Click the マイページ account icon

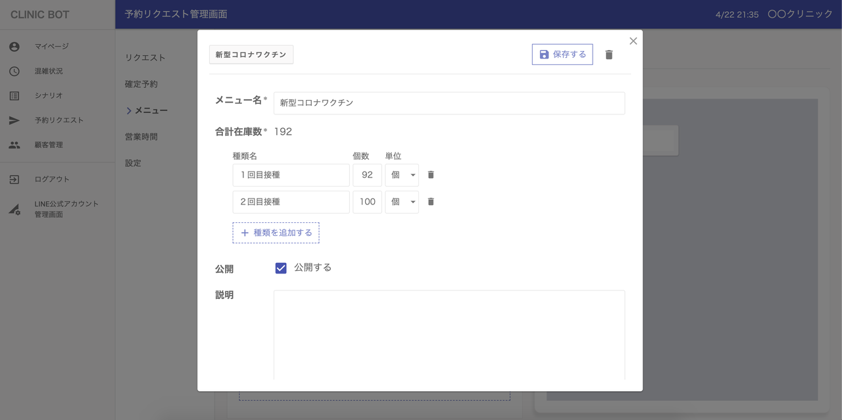coord(14,47)
